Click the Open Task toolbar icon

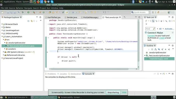point(53,12)
